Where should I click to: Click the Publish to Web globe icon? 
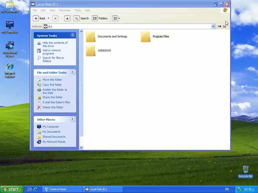39,90
